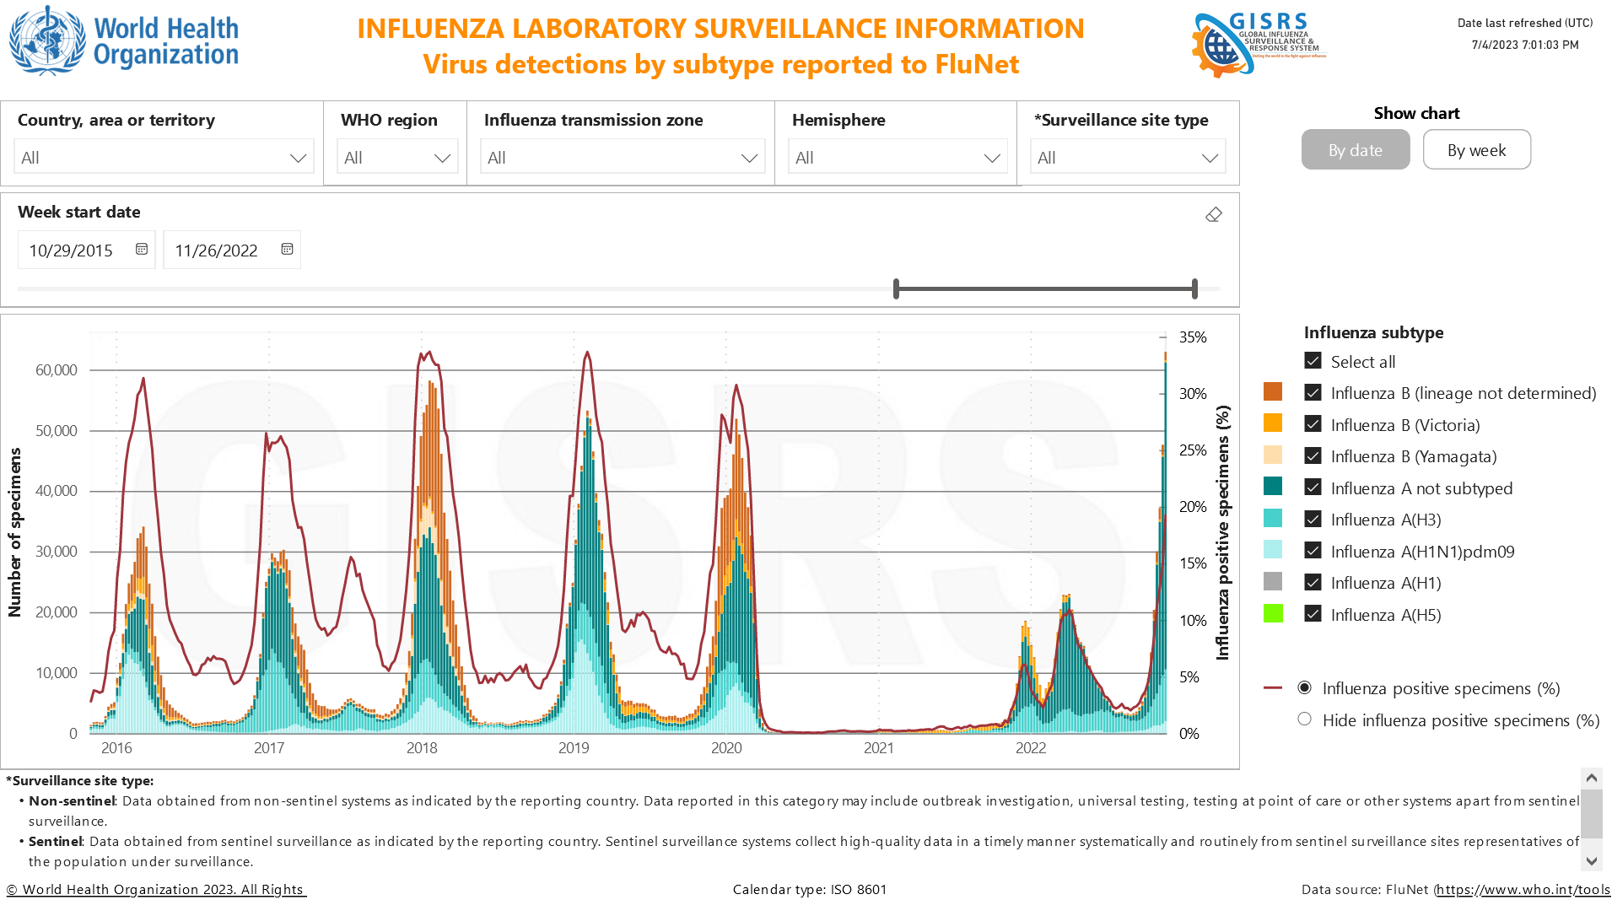
Task: Click the notes scrollbar thumb
Action: (x=1592, y=814)
